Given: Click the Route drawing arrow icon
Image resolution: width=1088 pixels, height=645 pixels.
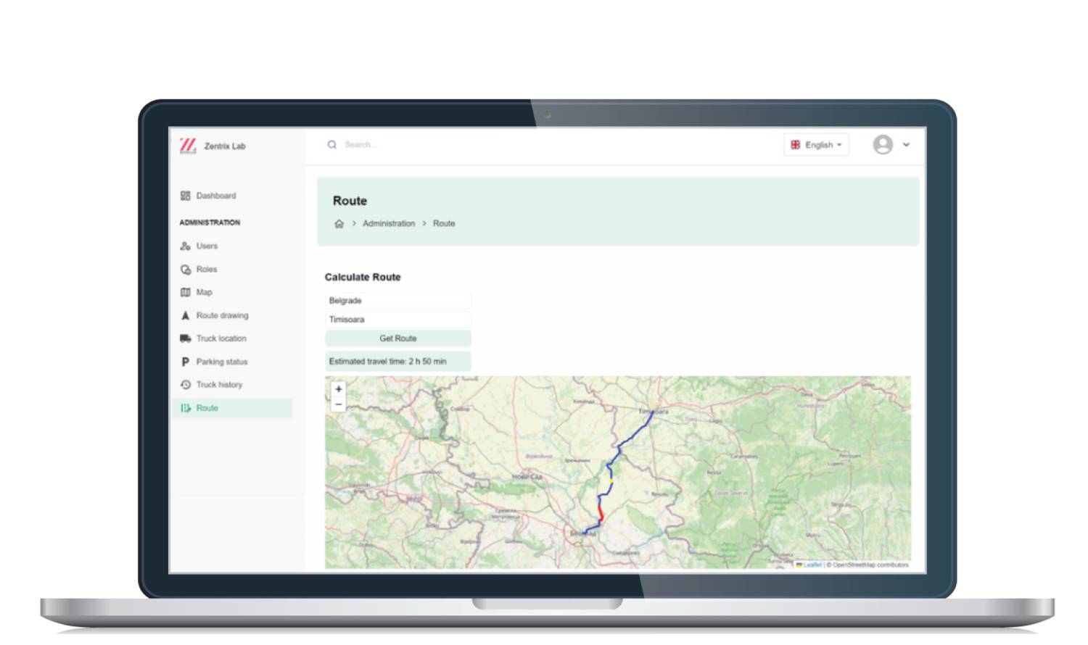Looking at the screenshot, I should point(185,316).
